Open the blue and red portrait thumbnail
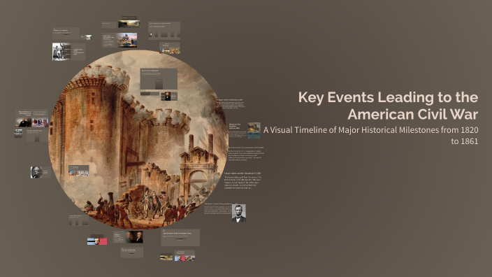Image resolution: width=492 pixels, height=277 pixels. pos(97,241)
